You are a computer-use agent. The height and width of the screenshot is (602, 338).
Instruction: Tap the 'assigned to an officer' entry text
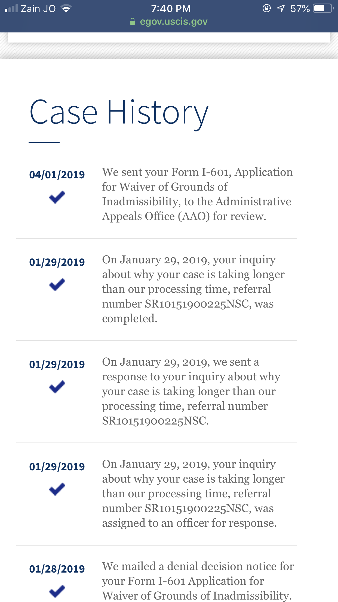[x=193, y=493]
